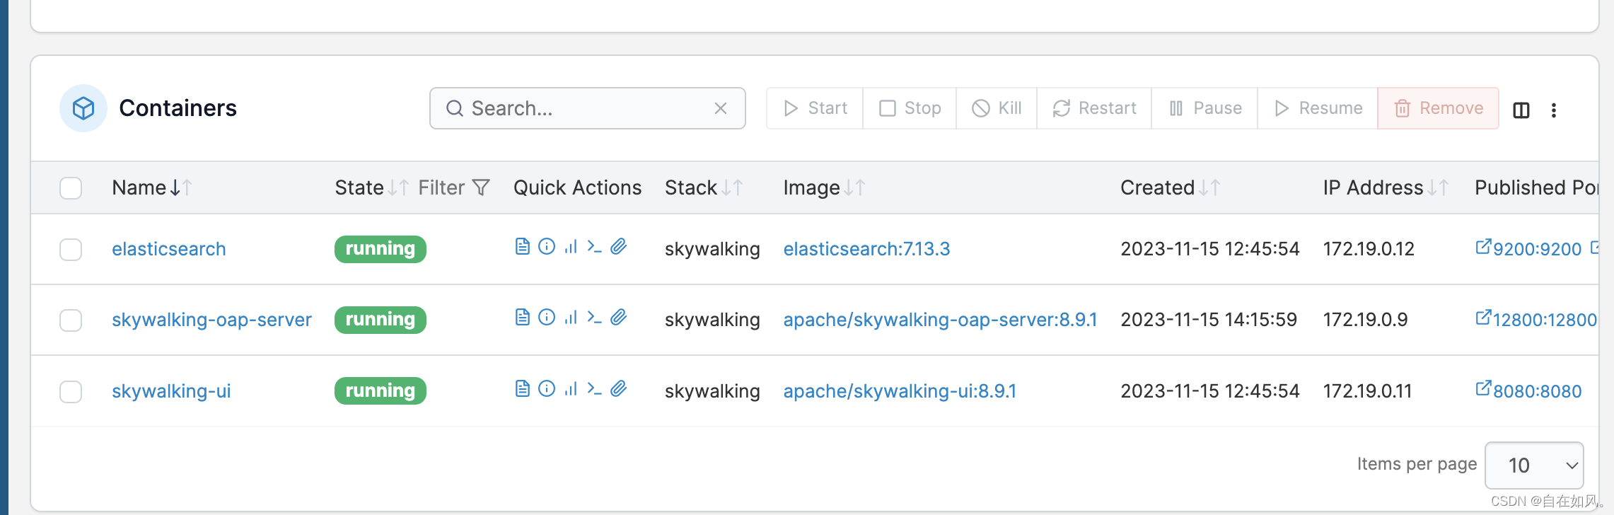1614x515 pixels.
Task: View stats for the skywalking-ui container
Action: (x=571, y=388)
